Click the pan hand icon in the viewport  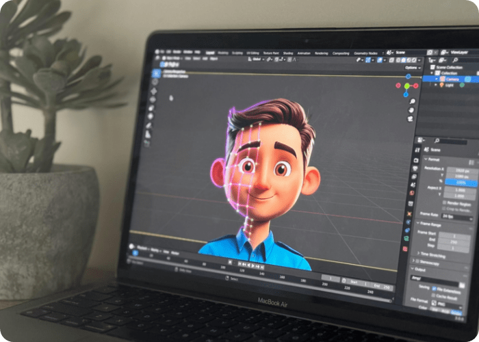click(411, 110)
